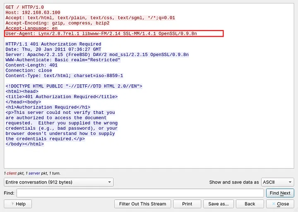The width and height of the screenshot is (298, 212).
Task: Click the User-Agent Lynx header line
Action: [101, 34]
